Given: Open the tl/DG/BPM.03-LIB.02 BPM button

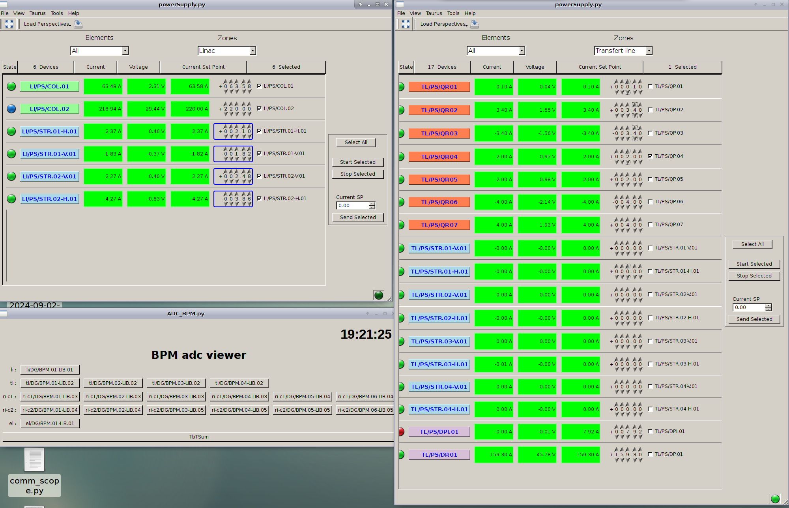Looking at the screenshot, I should click(x=176, y=383).
